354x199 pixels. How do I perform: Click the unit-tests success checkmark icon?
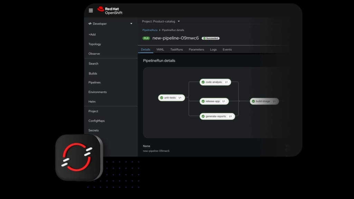click(x=161, y=98)
